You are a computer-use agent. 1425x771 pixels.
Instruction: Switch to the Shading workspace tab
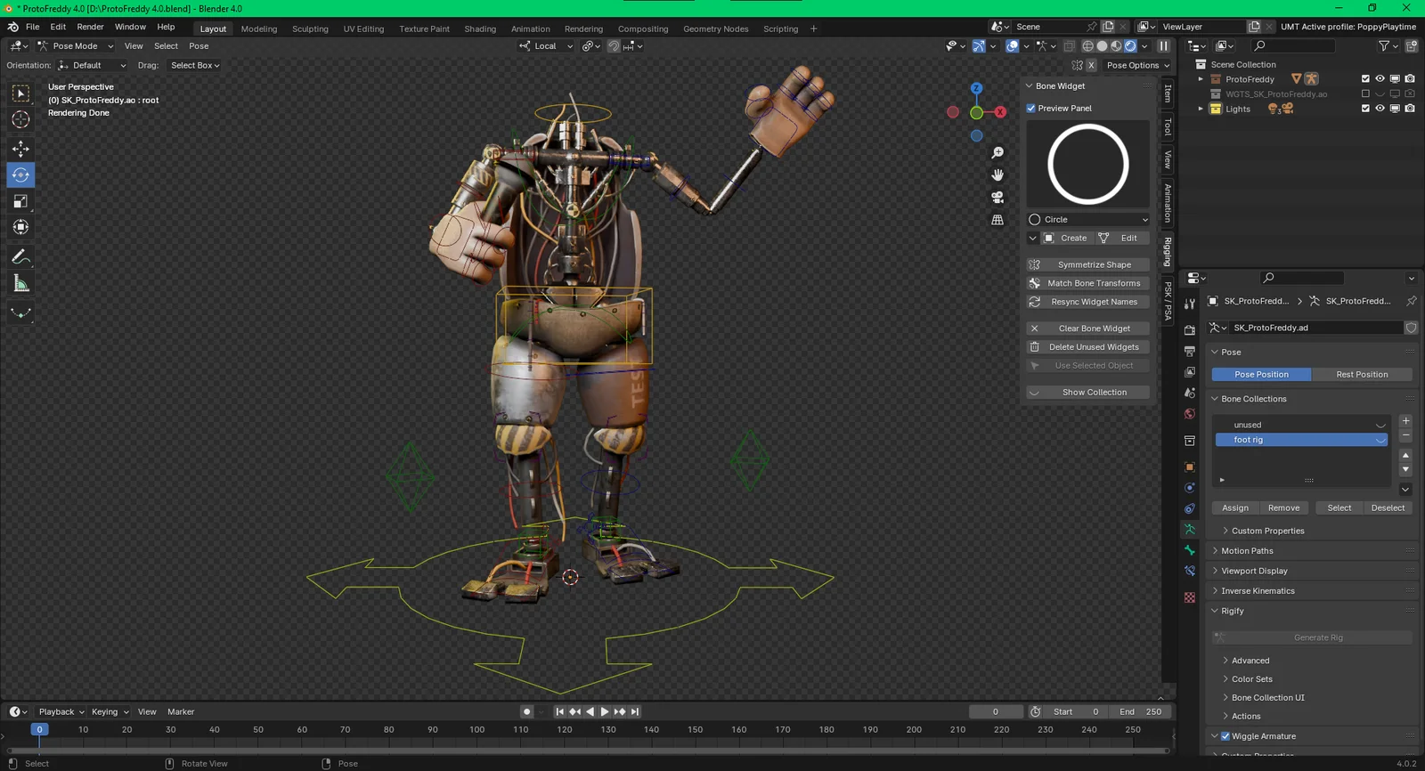point(480,28)
